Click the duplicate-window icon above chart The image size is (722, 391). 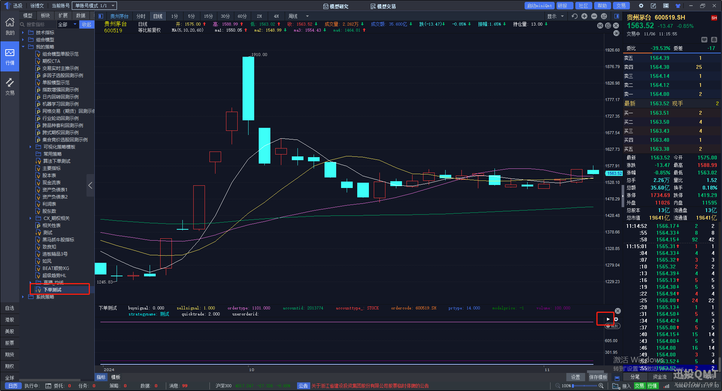[x=608, y=26]
